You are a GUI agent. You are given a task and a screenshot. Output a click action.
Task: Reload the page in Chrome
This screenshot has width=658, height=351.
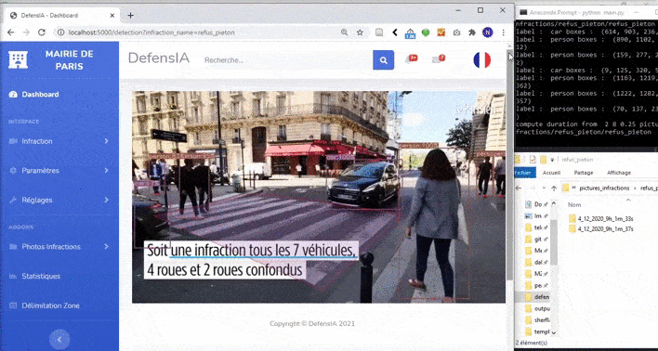pos(41,32)
